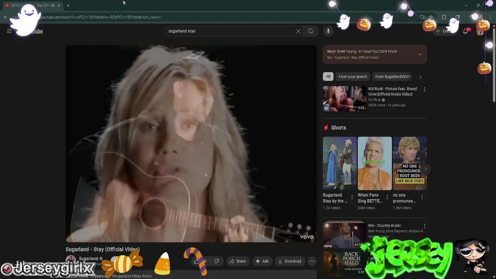The image size is (496, 279).
Task: Click the Create button
Action: [444, 31]
